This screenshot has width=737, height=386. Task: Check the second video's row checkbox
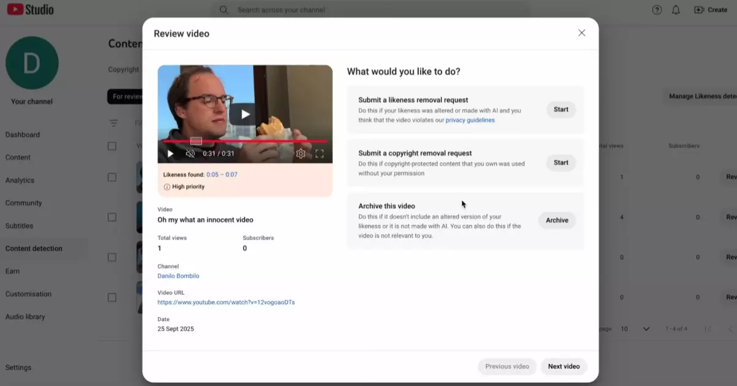click(x=112, y=217)
